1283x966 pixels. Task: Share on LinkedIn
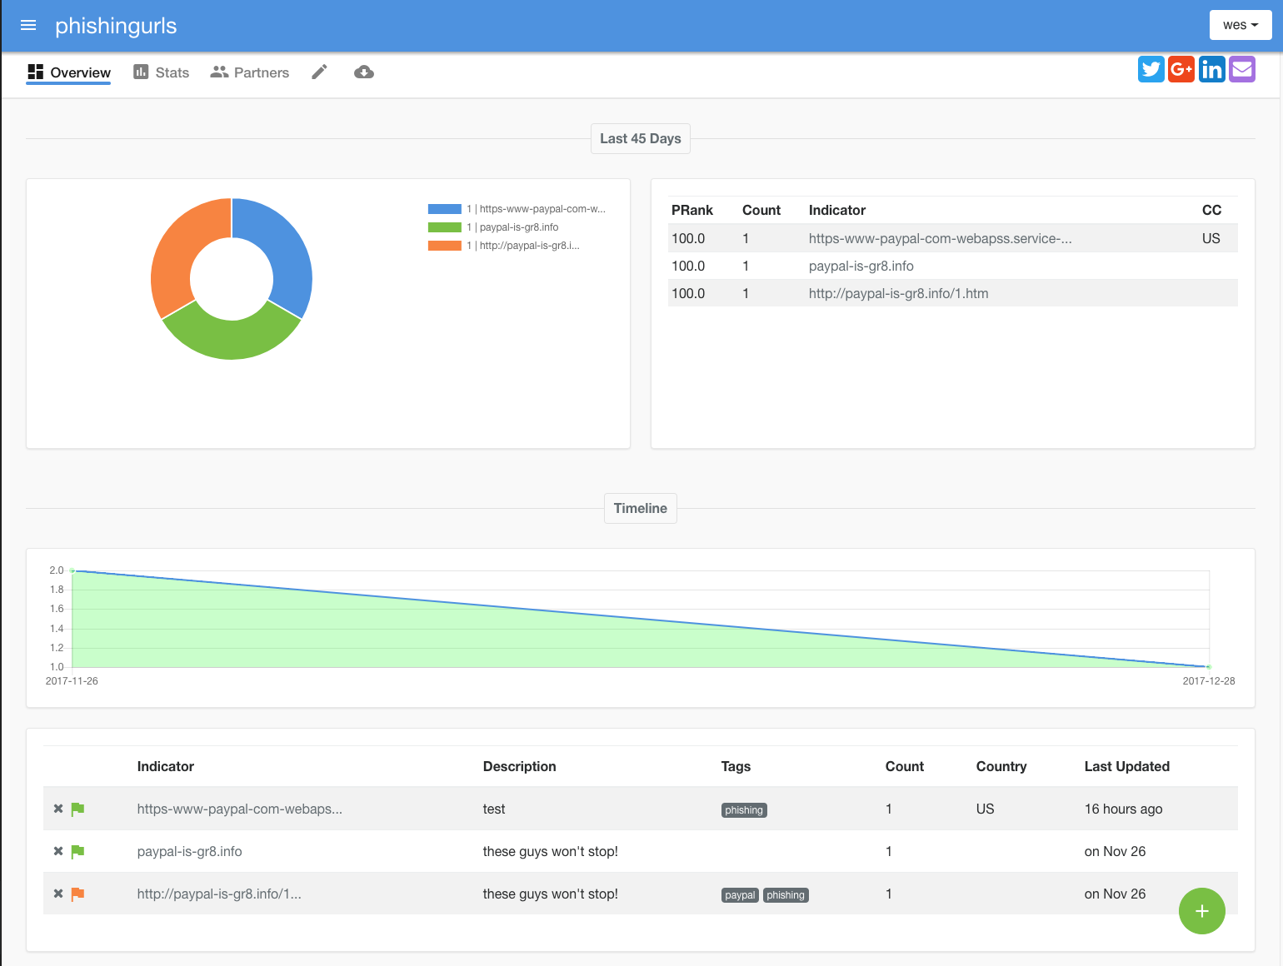click(1212, 69)
